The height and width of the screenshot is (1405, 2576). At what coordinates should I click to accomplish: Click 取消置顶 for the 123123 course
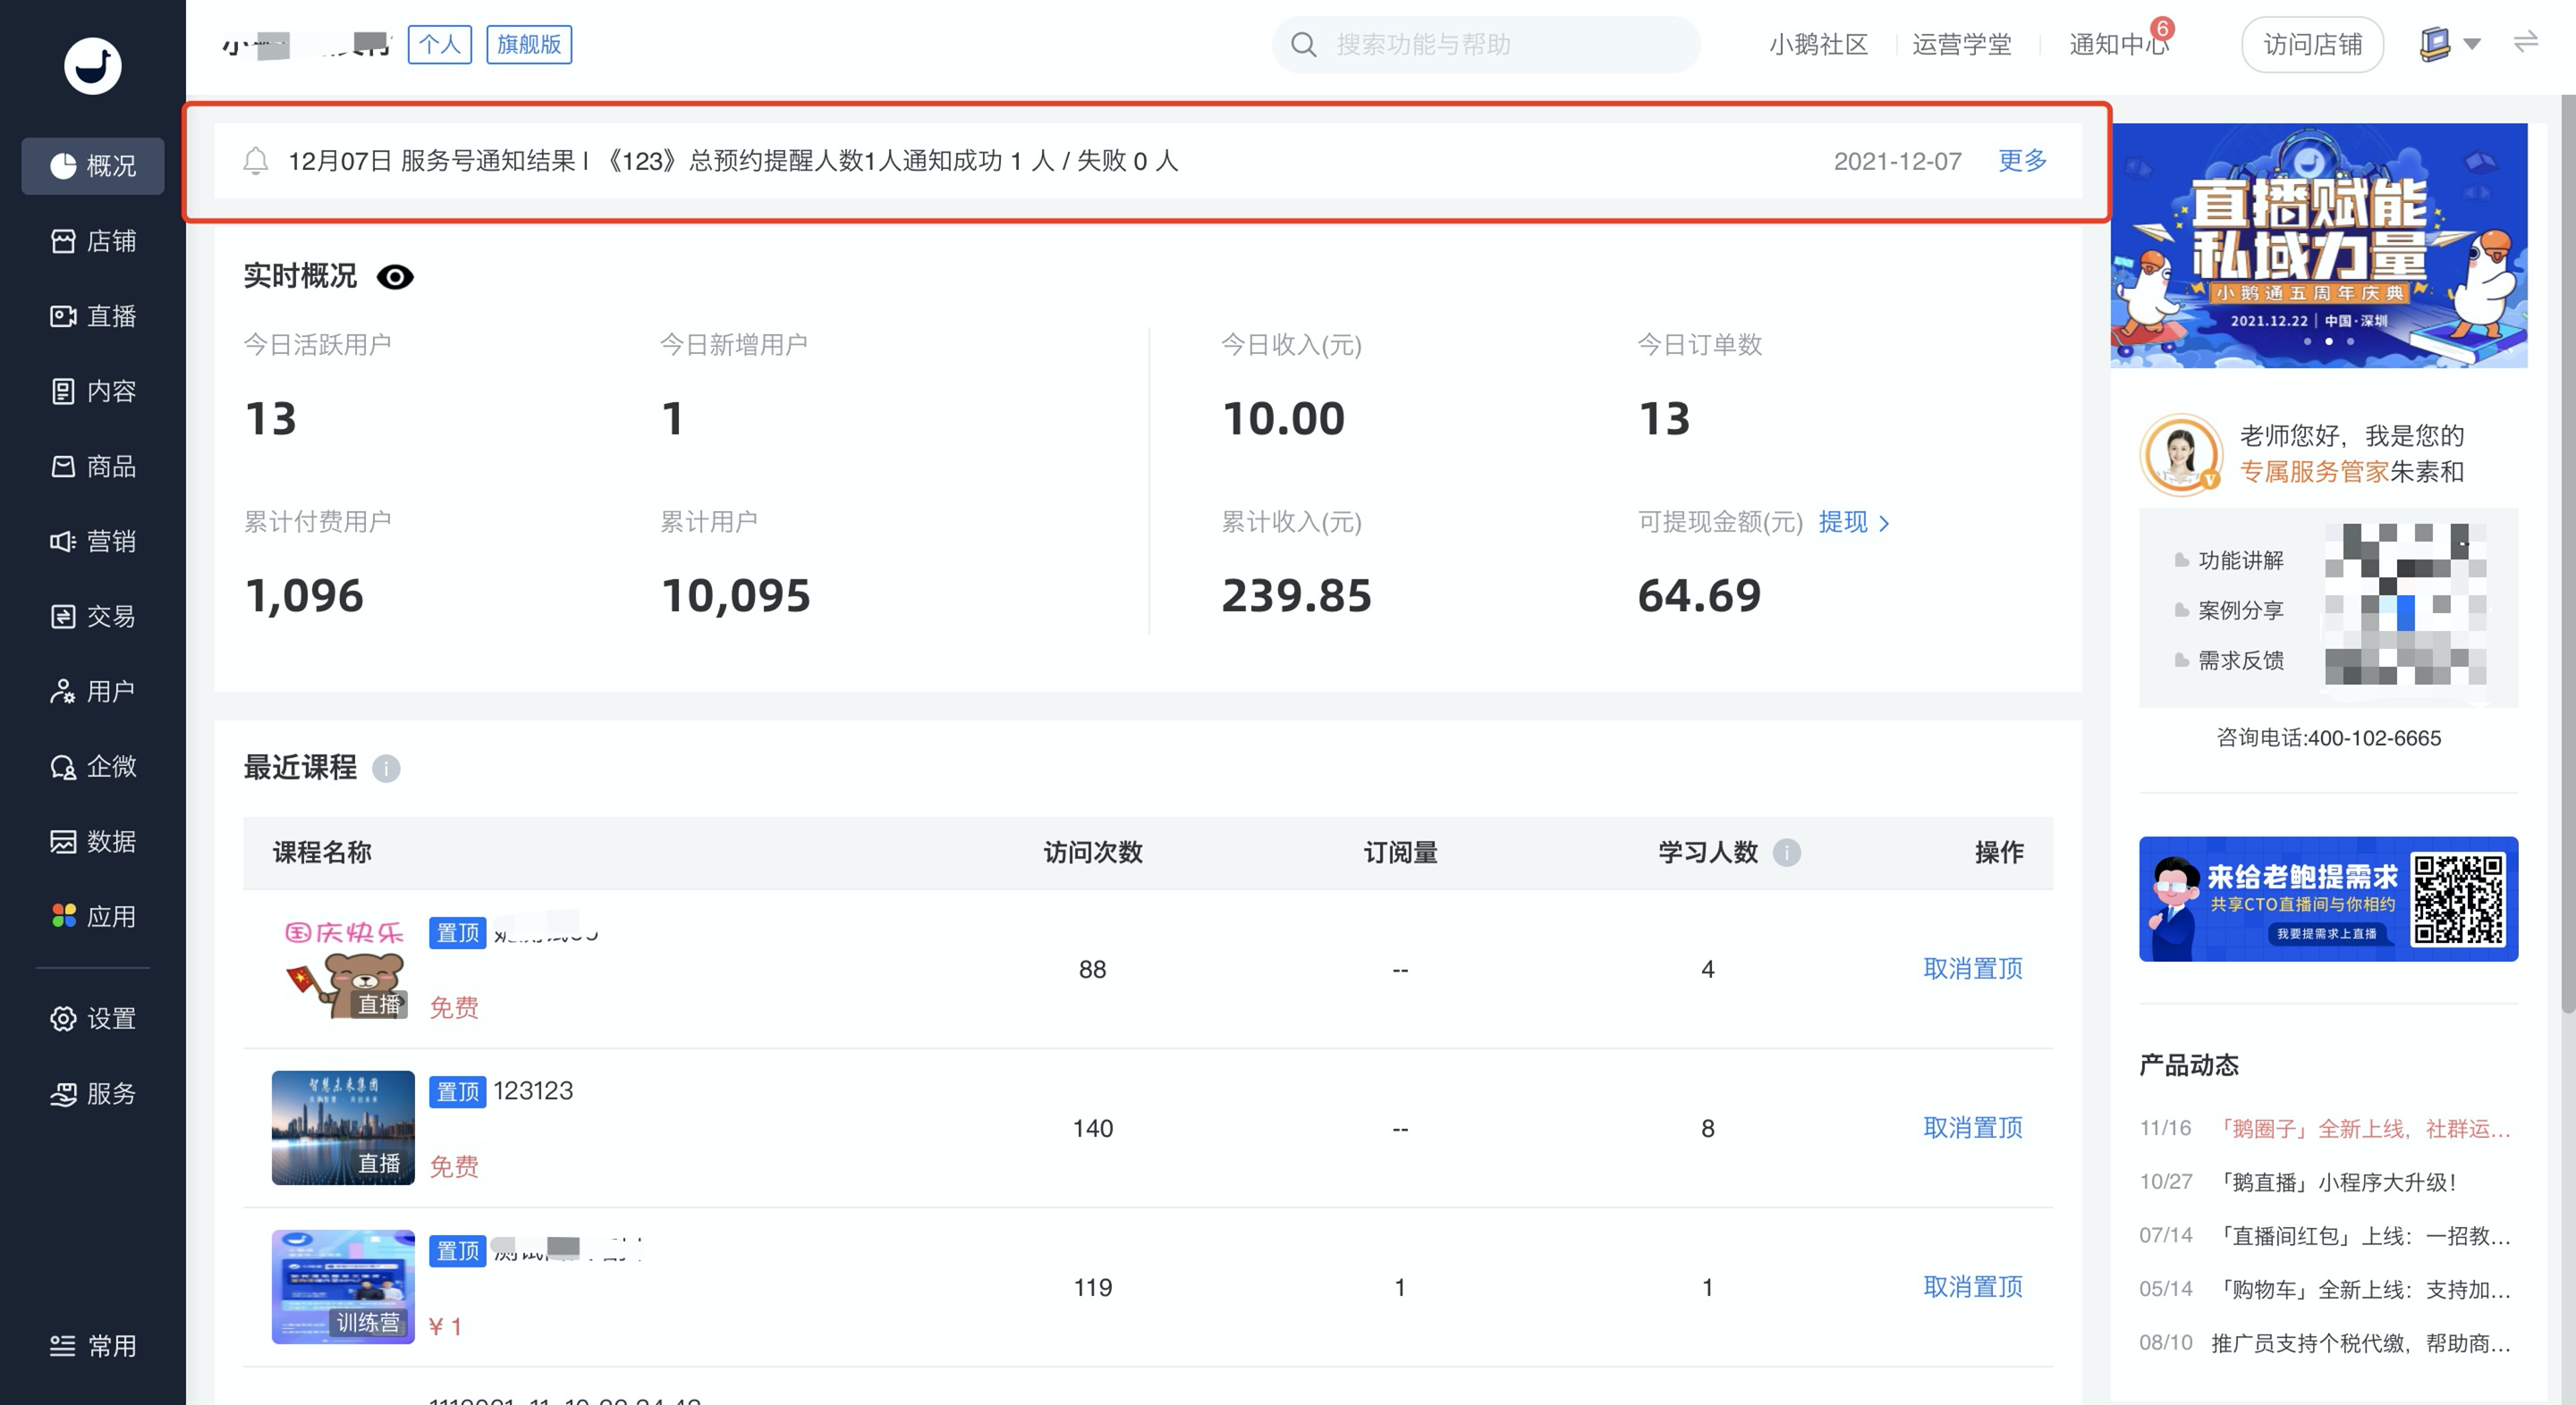click(x=1973, y=1127)
